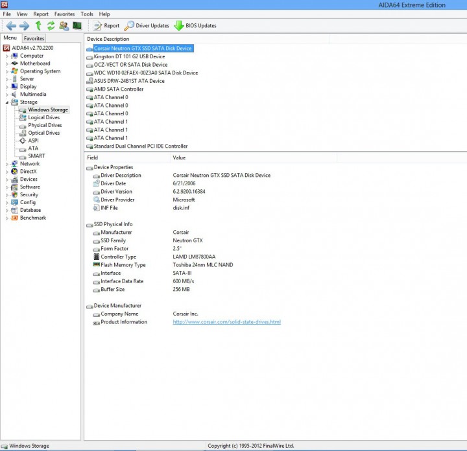Image resolution: width=467 pixels, height=451 pixels.
Task: Open the Tools menu
Action: point(87,14)
